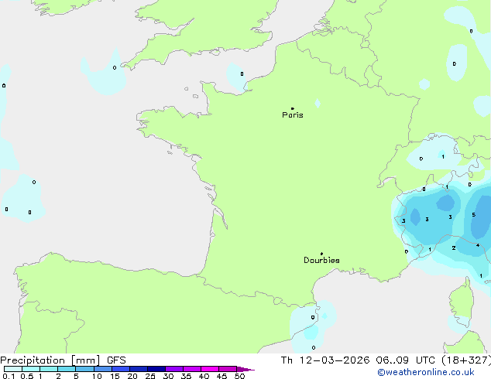Screen dimensions: 491x379
Task: Pick the legend swatch between 5 and 10
Action: (84, 369)
